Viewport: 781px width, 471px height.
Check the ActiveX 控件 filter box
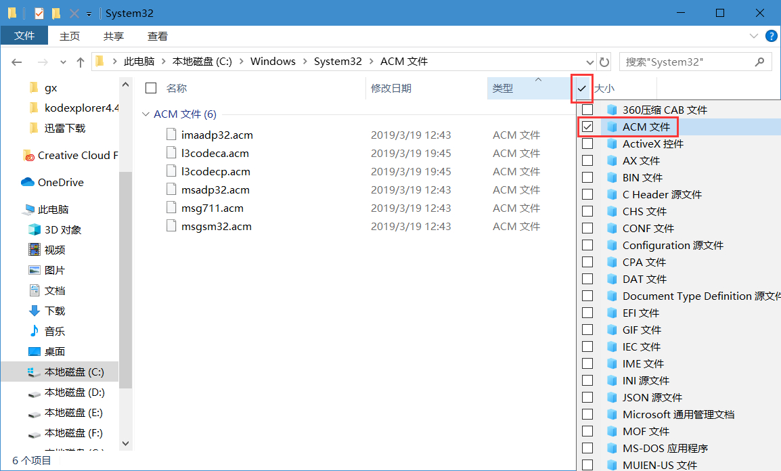587,143
